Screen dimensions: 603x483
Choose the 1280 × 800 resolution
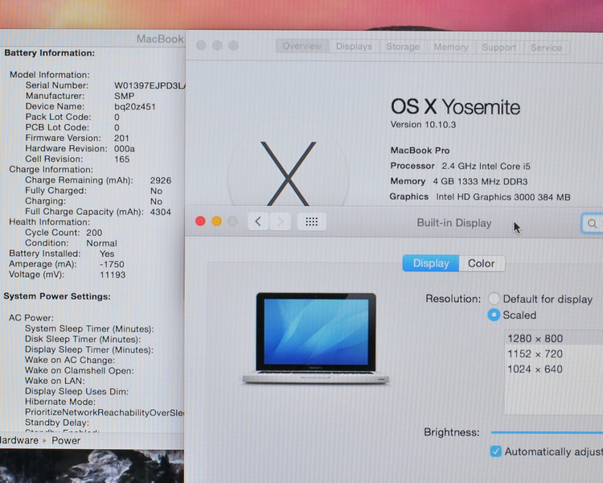tap(554, 339)
